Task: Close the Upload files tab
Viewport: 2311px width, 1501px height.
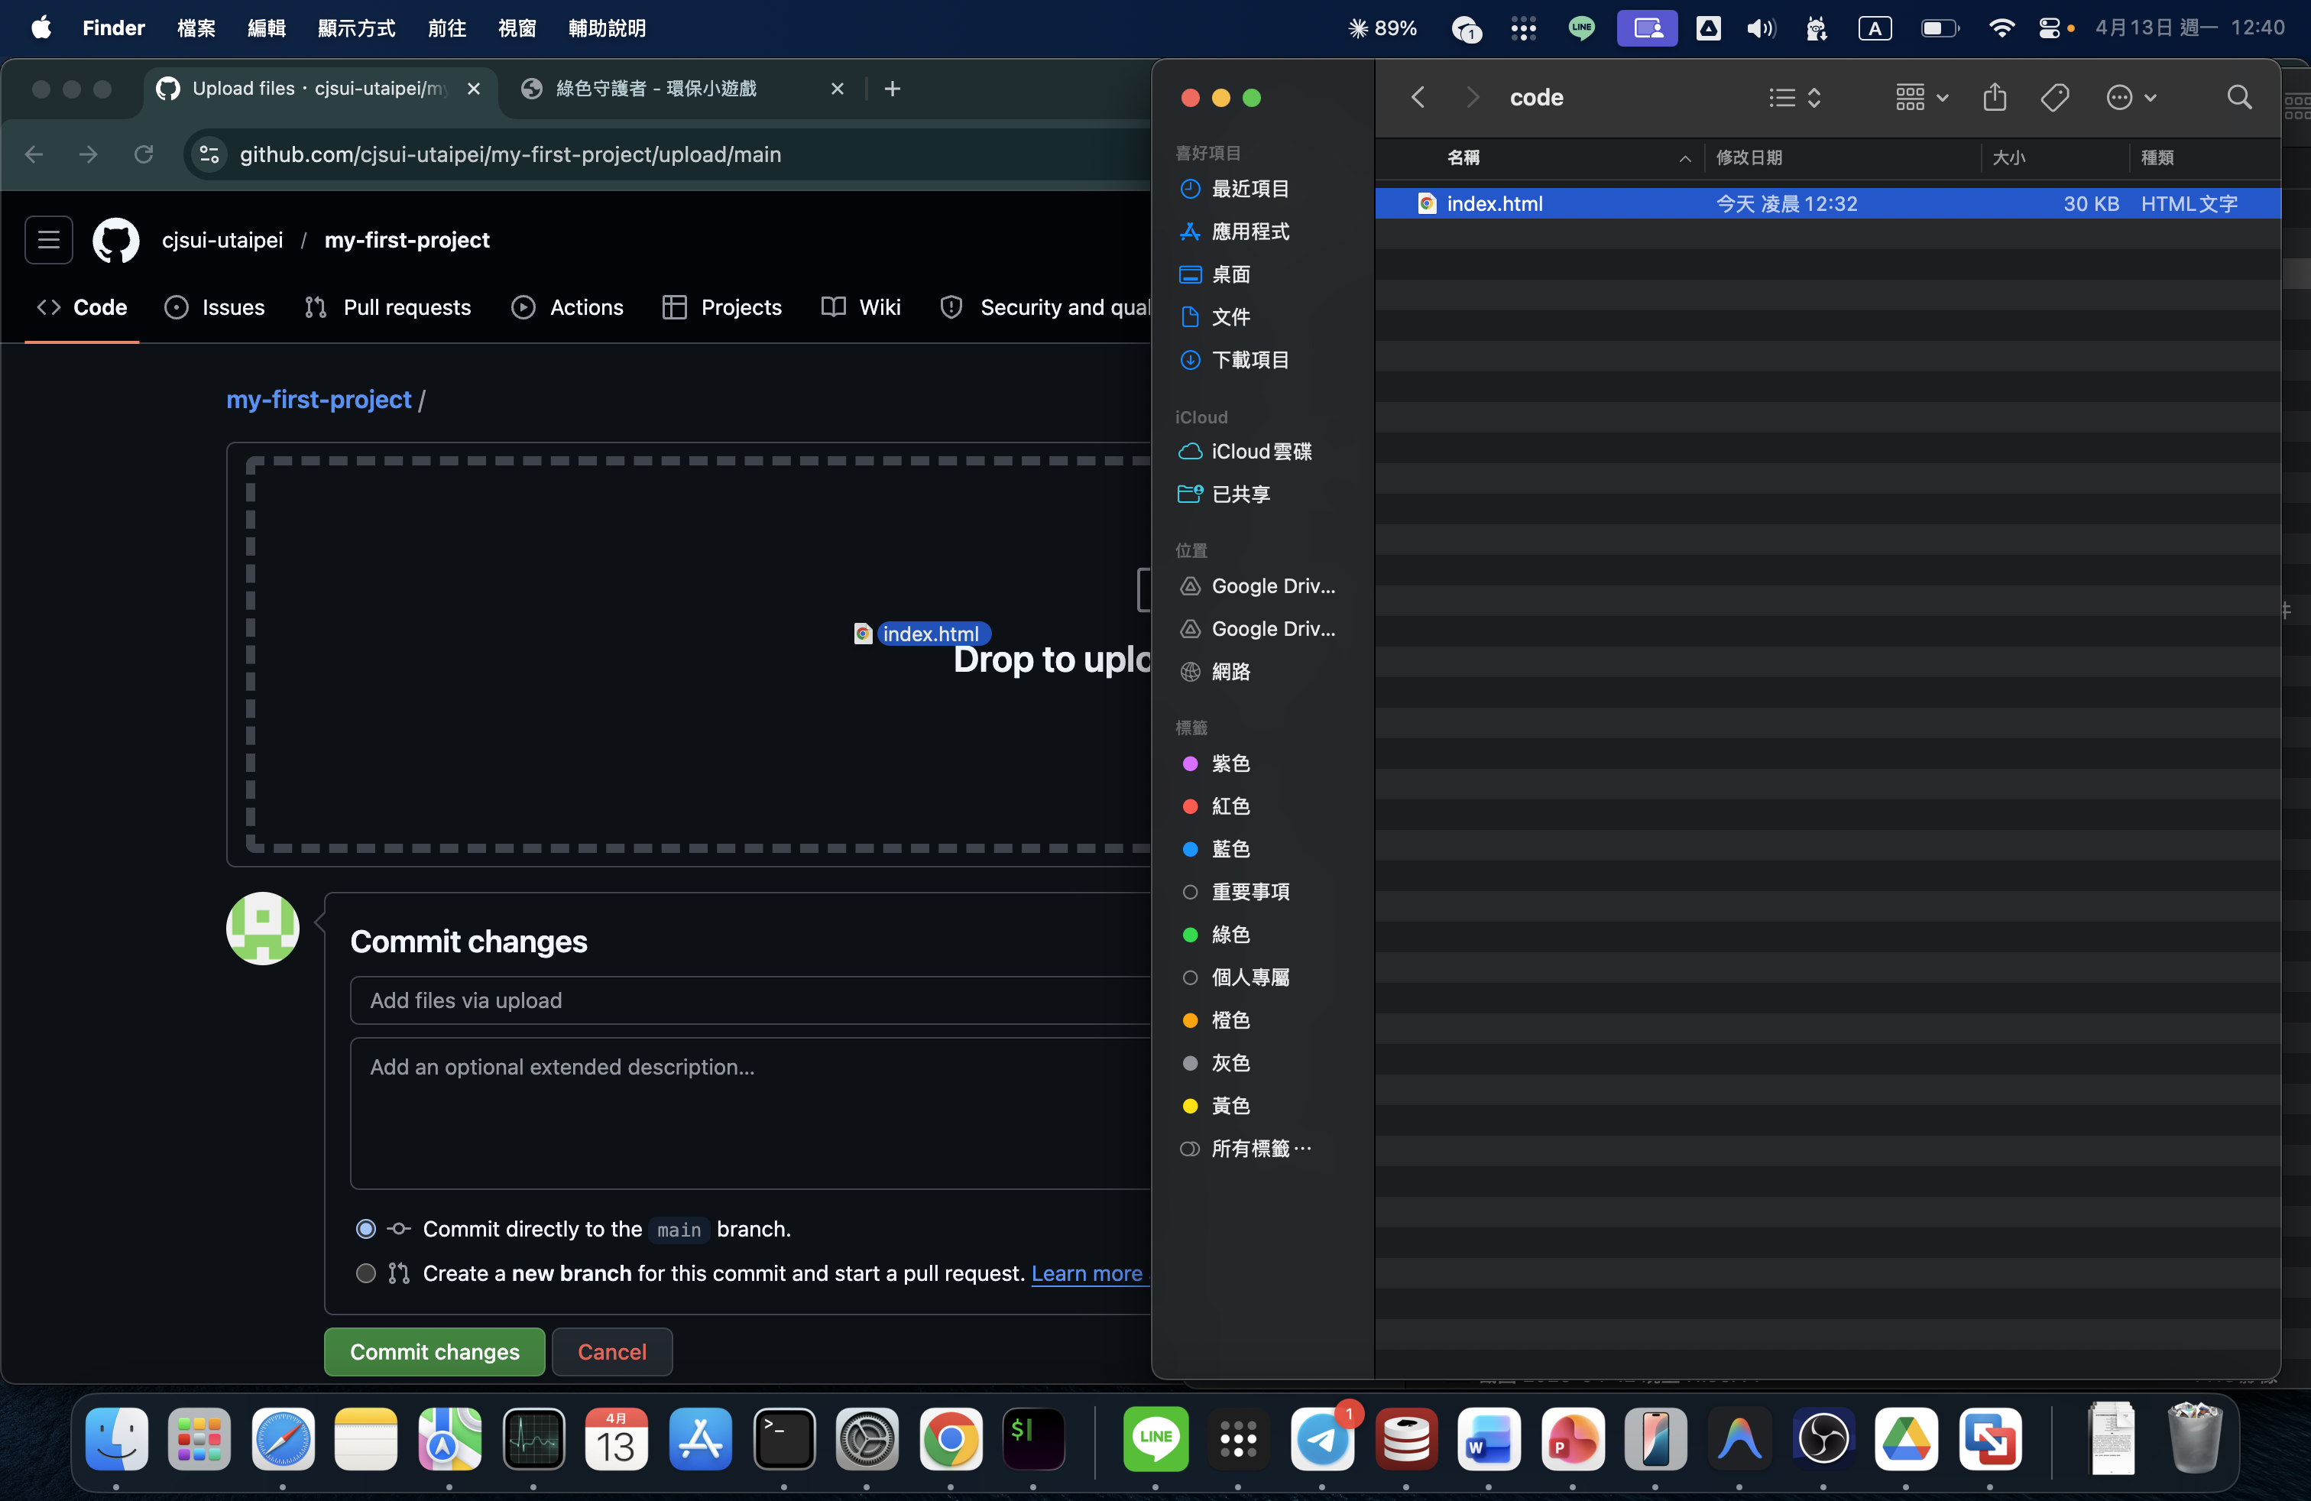Action: 474,89
